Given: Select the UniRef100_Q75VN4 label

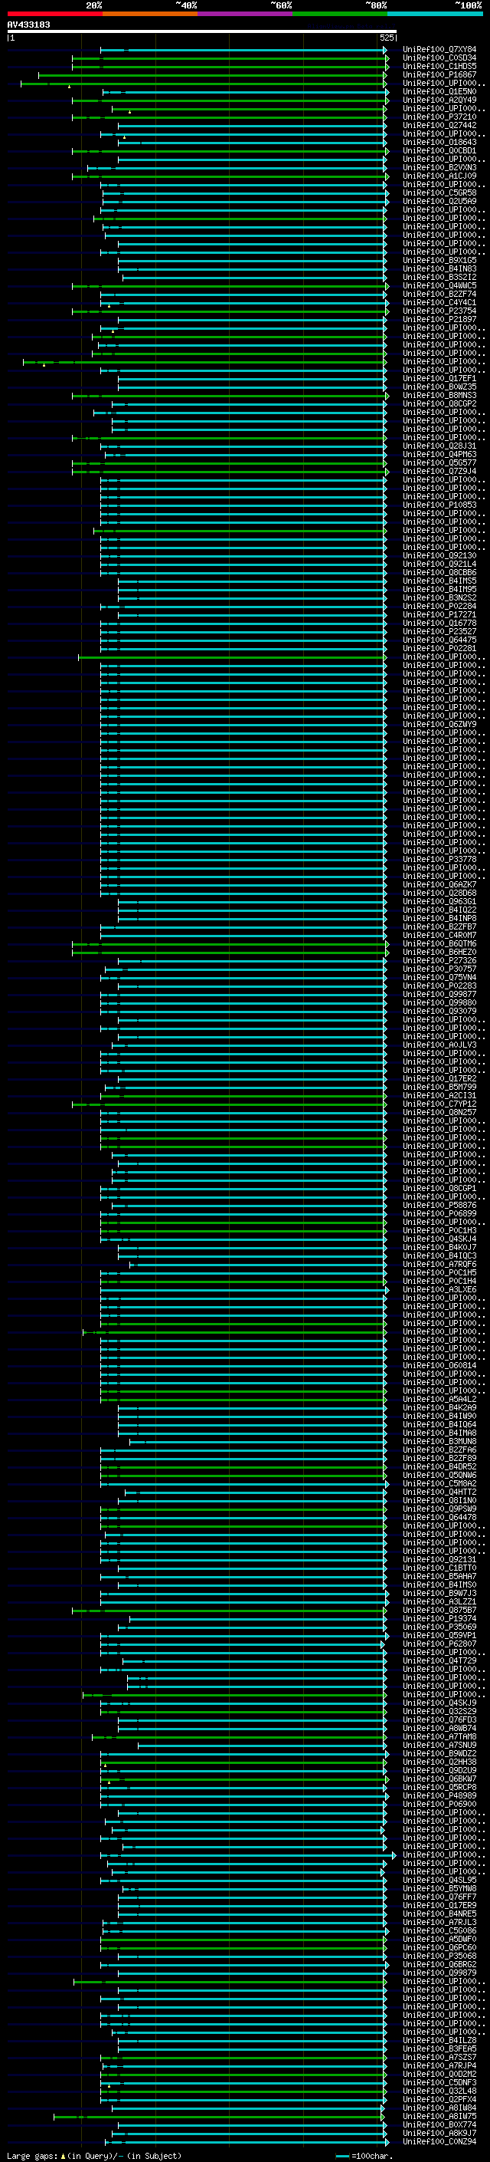Looking at the screenshot, I should tap(439, 977).
